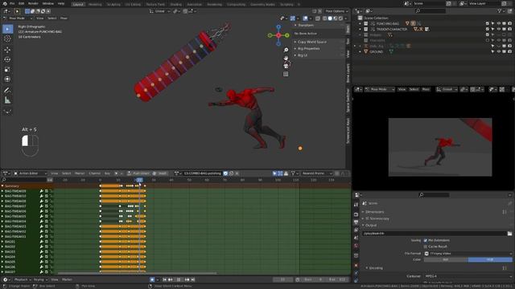Viewport: 515px width, 289px height.
Task: Click the Blender logo menu
Action: 4,3
